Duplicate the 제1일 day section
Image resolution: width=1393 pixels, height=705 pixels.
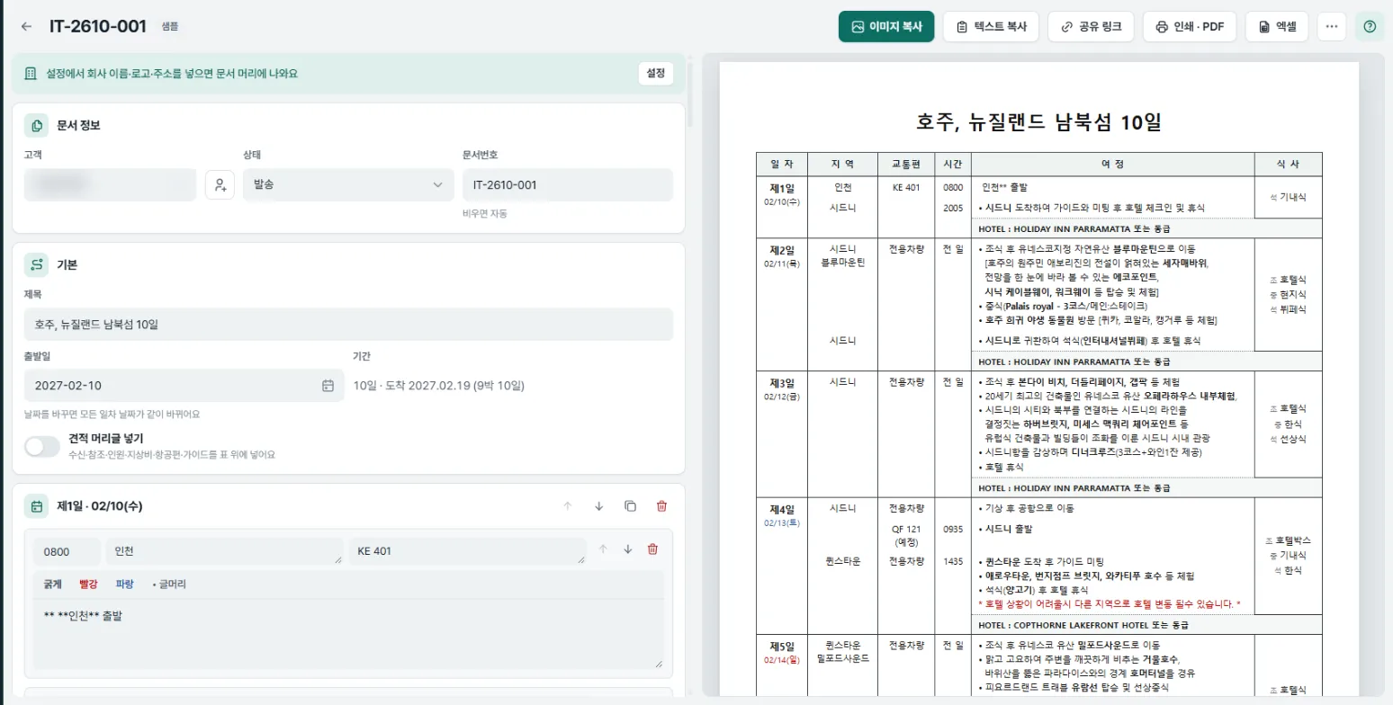click(630, 506)
